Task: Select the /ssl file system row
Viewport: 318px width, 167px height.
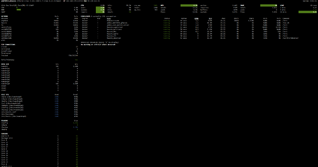Action: tap(40, 103)
